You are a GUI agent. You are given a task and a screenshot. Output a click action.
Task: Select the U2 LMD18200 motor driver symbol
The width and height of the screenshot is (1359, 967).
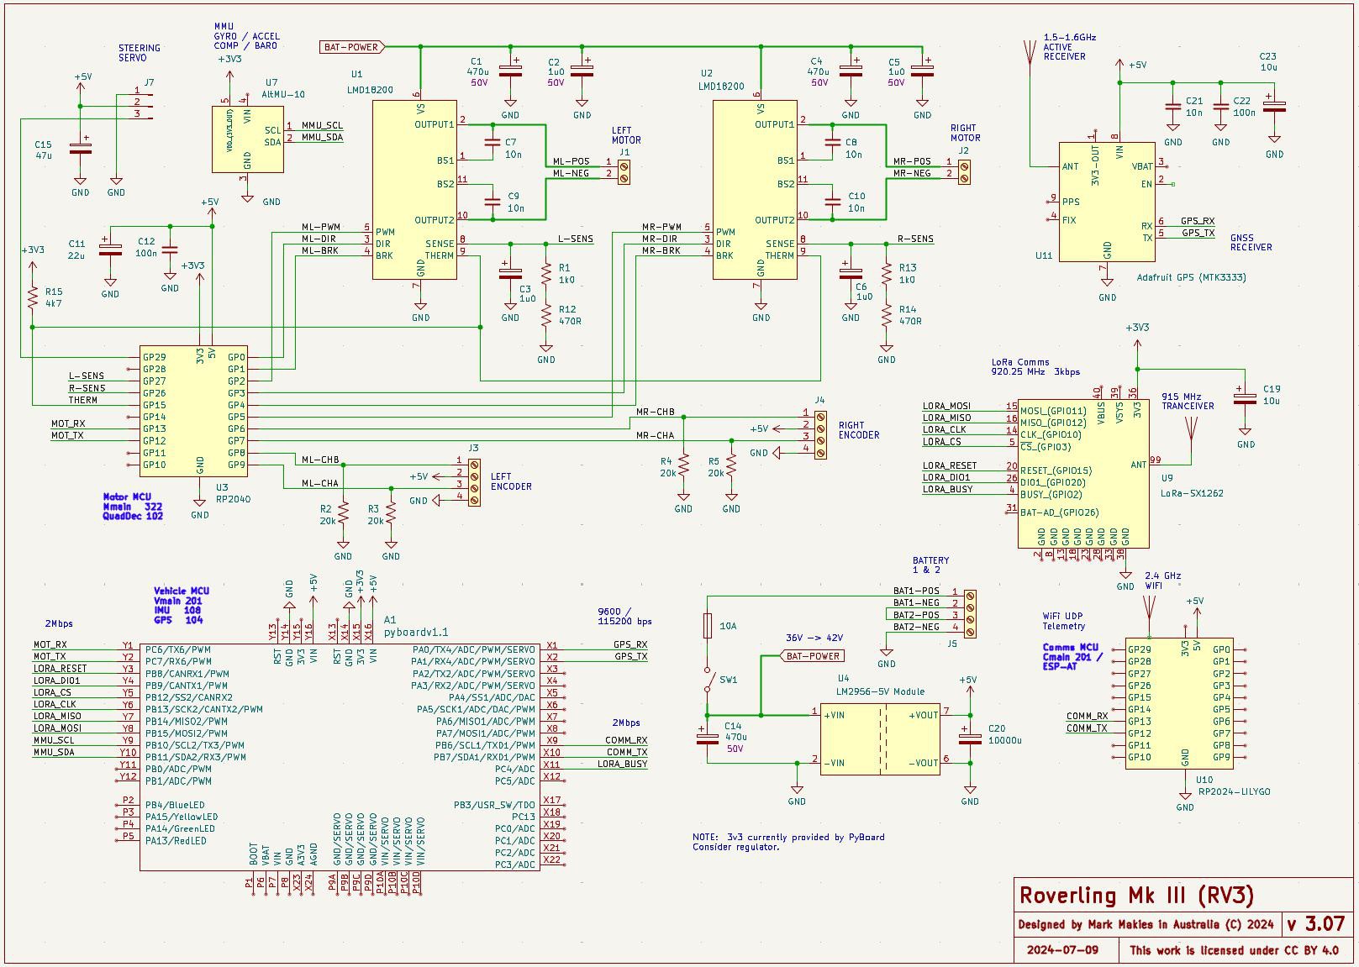(x=756, y=190)
